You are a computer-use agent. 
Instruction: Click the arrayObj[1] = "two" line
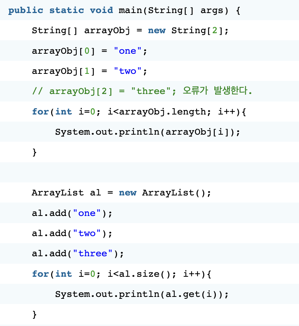89,71
